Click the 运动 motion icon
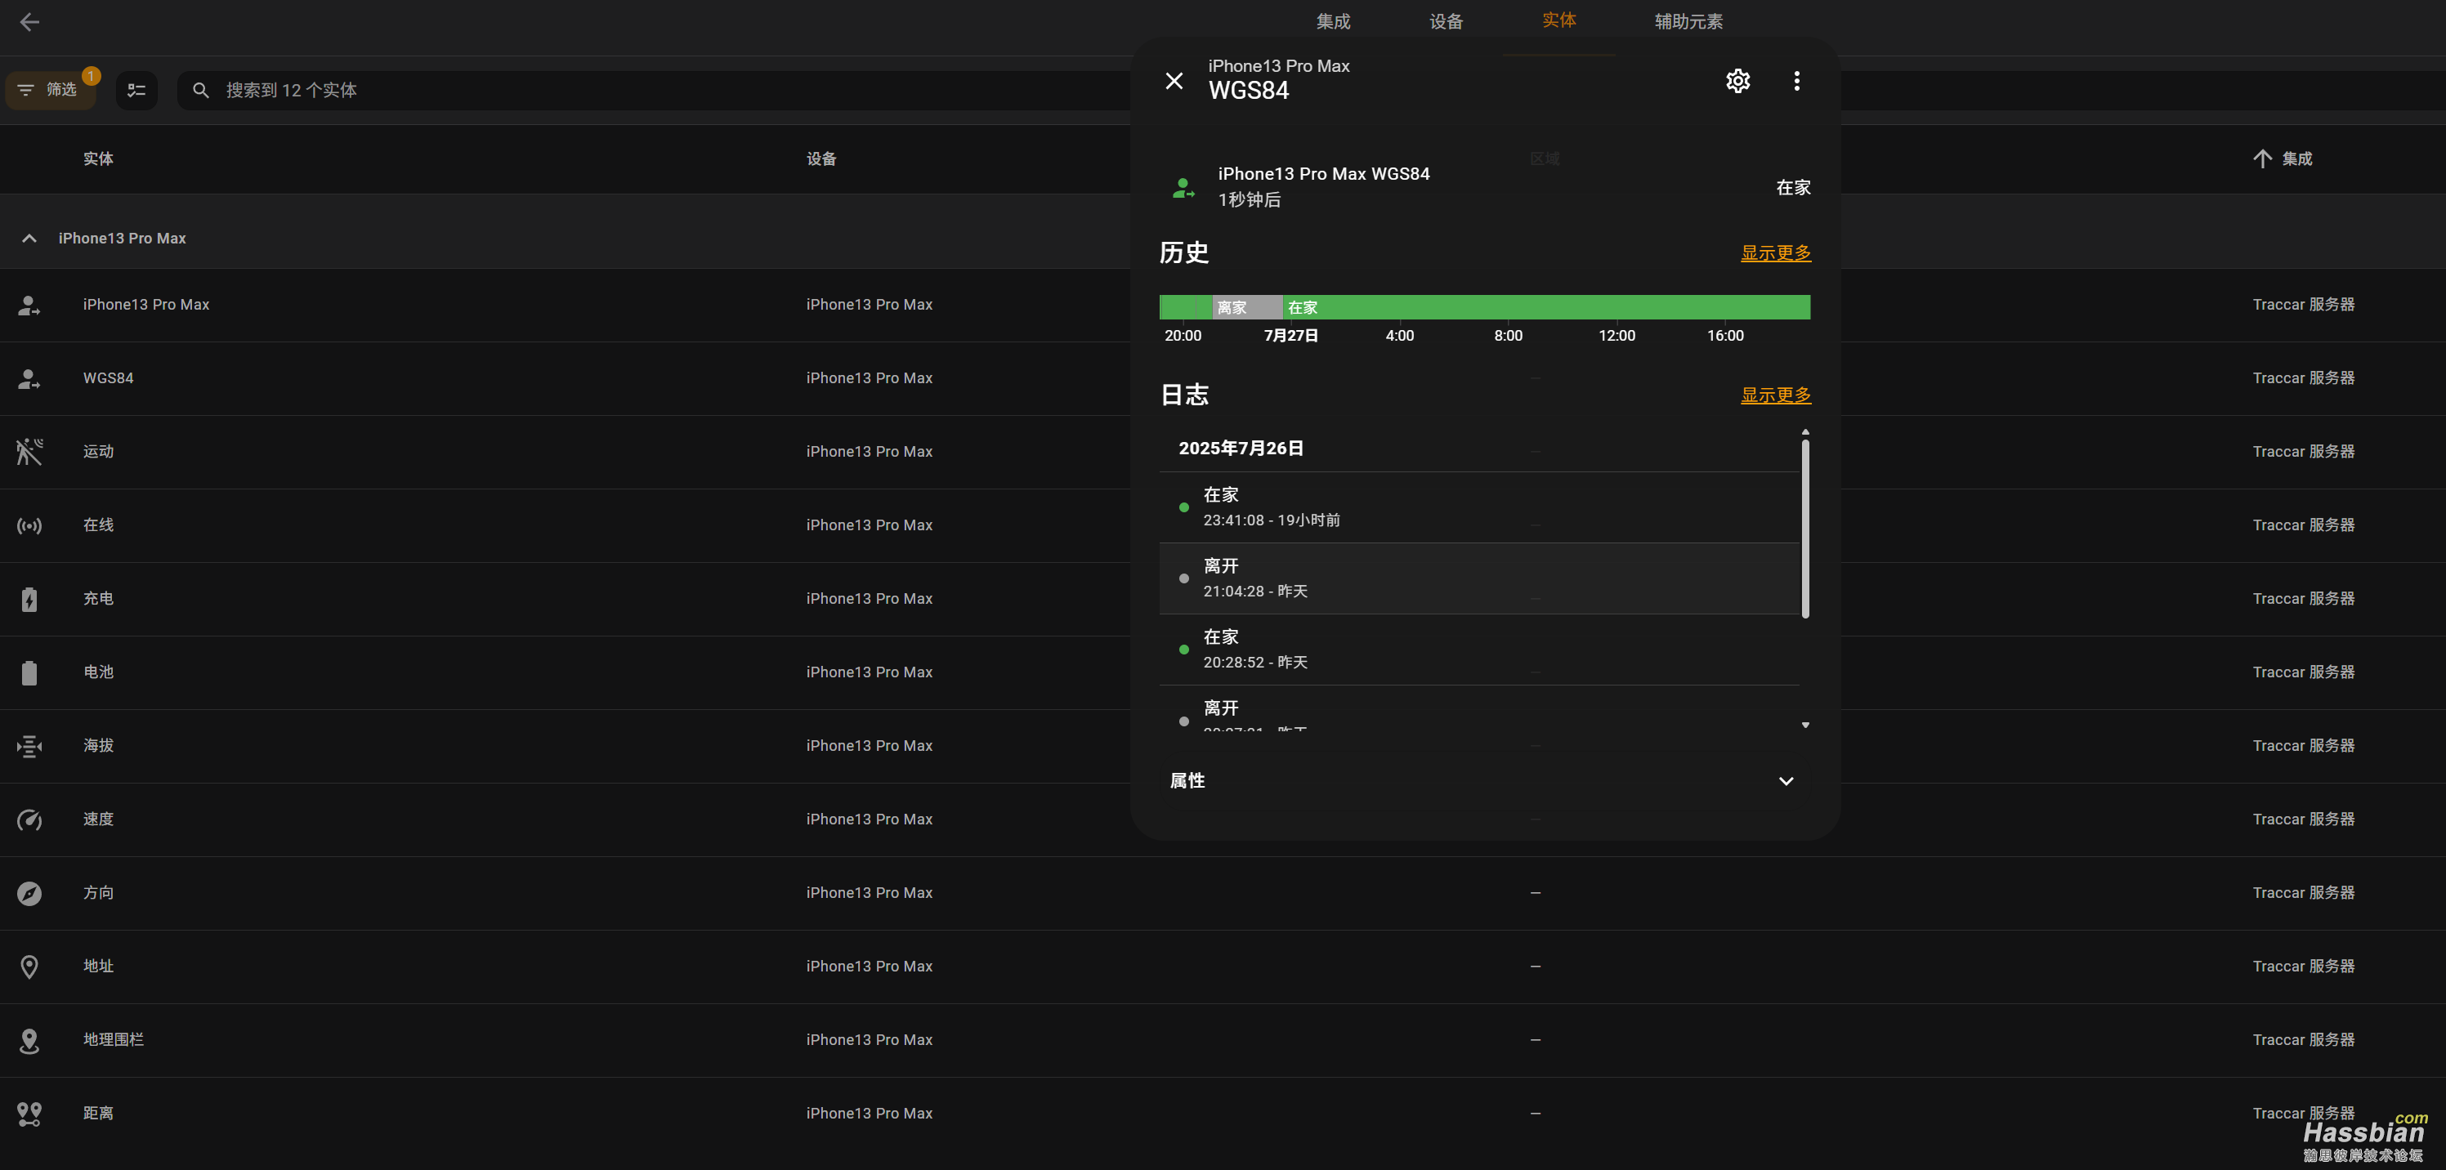 (29, 452)
